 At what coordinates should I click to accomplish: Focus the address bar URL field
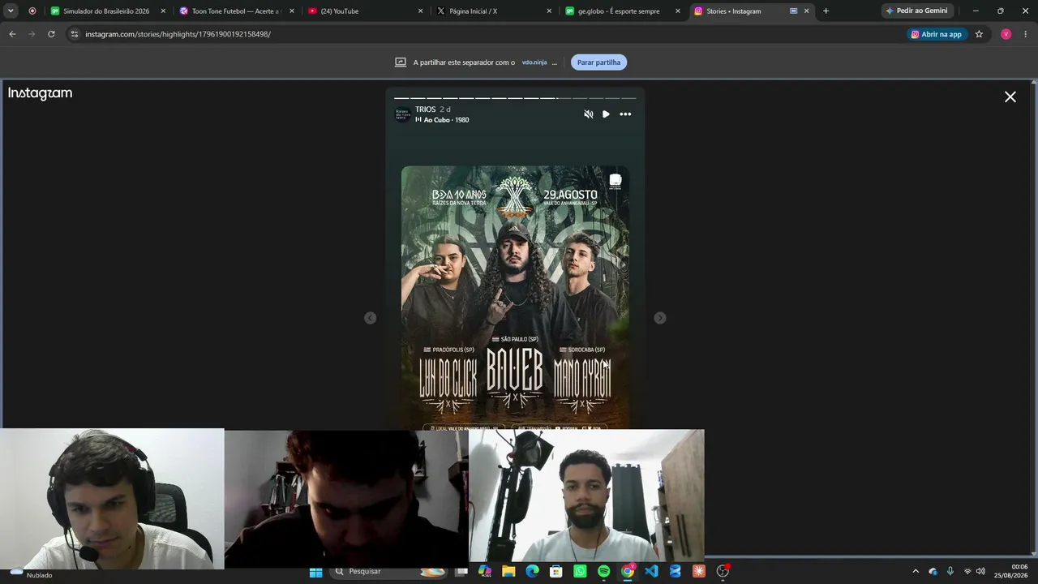(487, 34)
